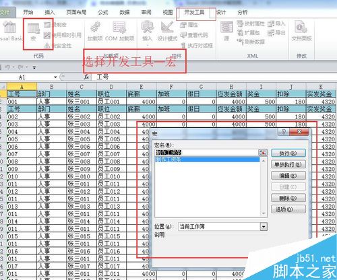Image resolution: width=337 pixels, height=280 pixels.
Task: Click Options (选项) in macro dialog
Action: (288, 209)
